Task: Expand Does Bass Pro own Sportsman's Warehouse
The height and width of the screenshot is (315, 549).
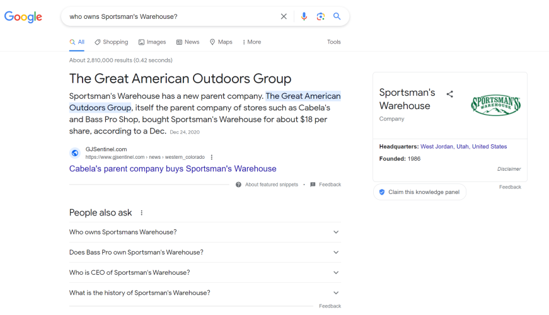Action: 205,253
